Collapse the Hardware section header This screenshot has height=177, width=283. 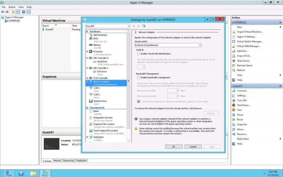(x=87, y=32)
